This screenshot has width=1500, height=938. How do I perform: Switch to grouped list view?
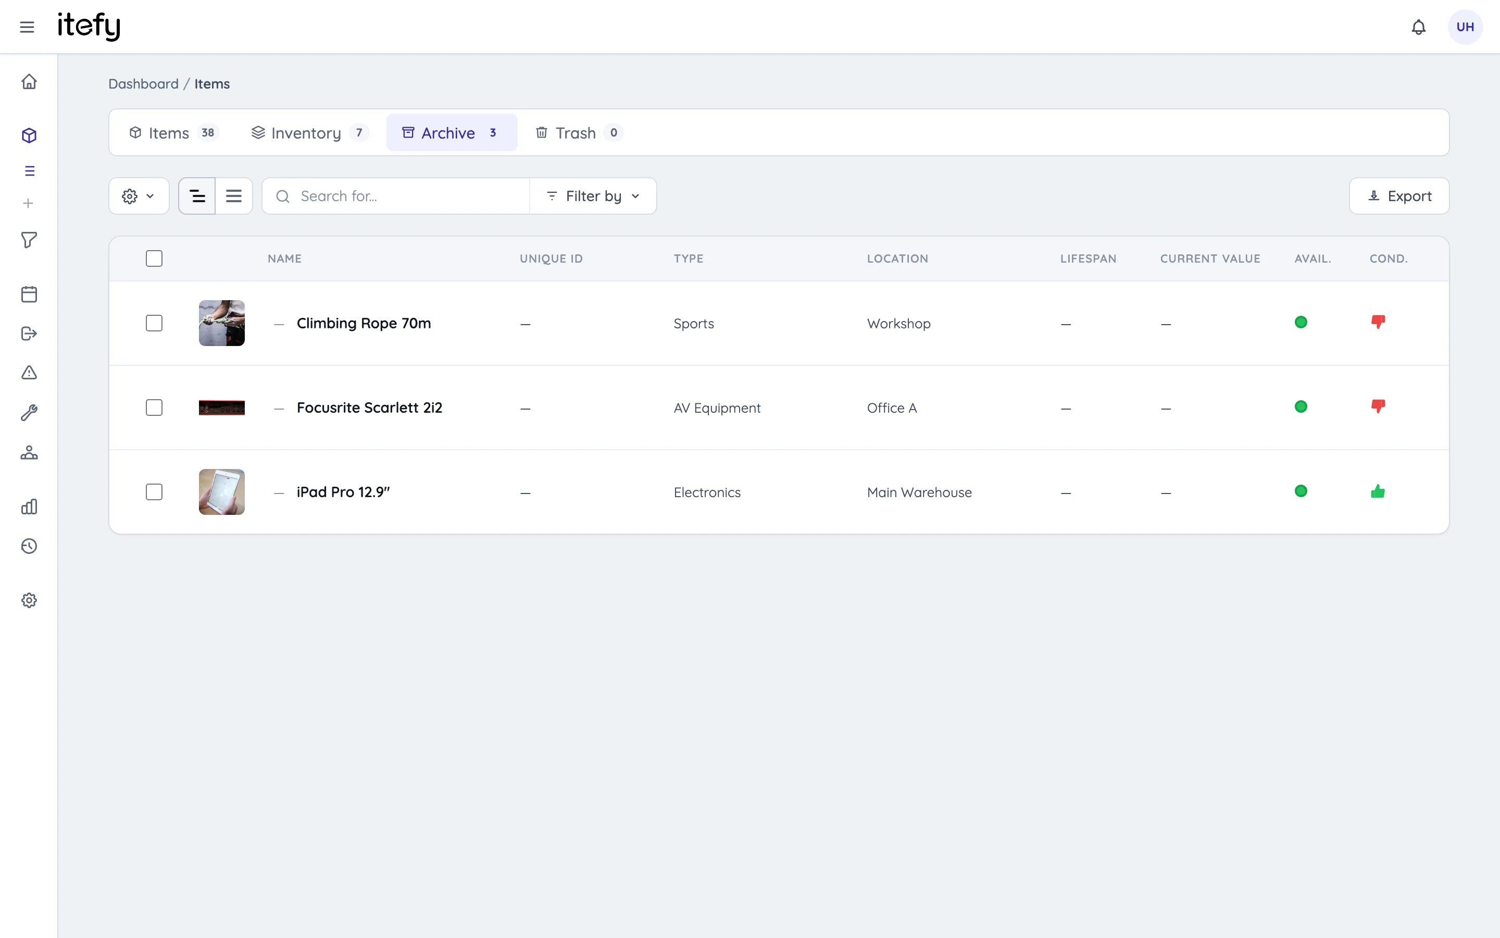pos(197,196)
